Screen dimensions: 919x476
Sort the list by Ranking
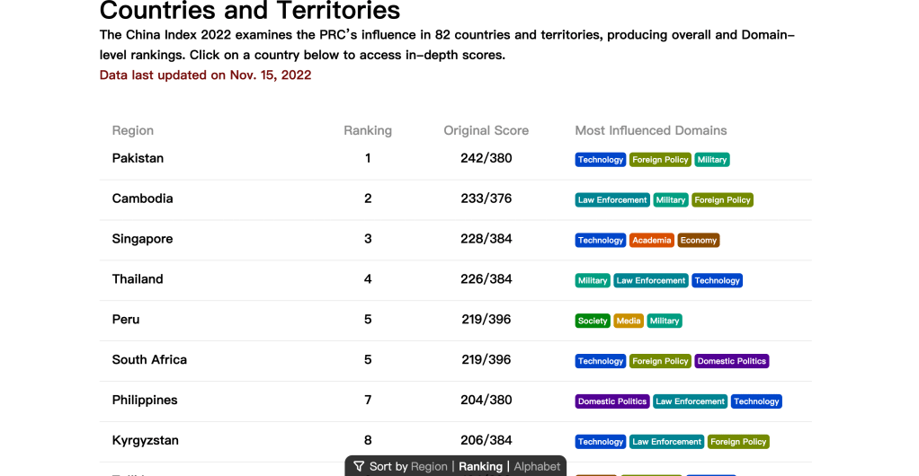click(480, 466)
